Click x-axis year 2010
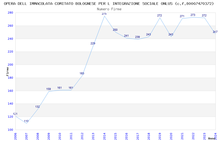 pyautogui.click(x=60, y=136)
